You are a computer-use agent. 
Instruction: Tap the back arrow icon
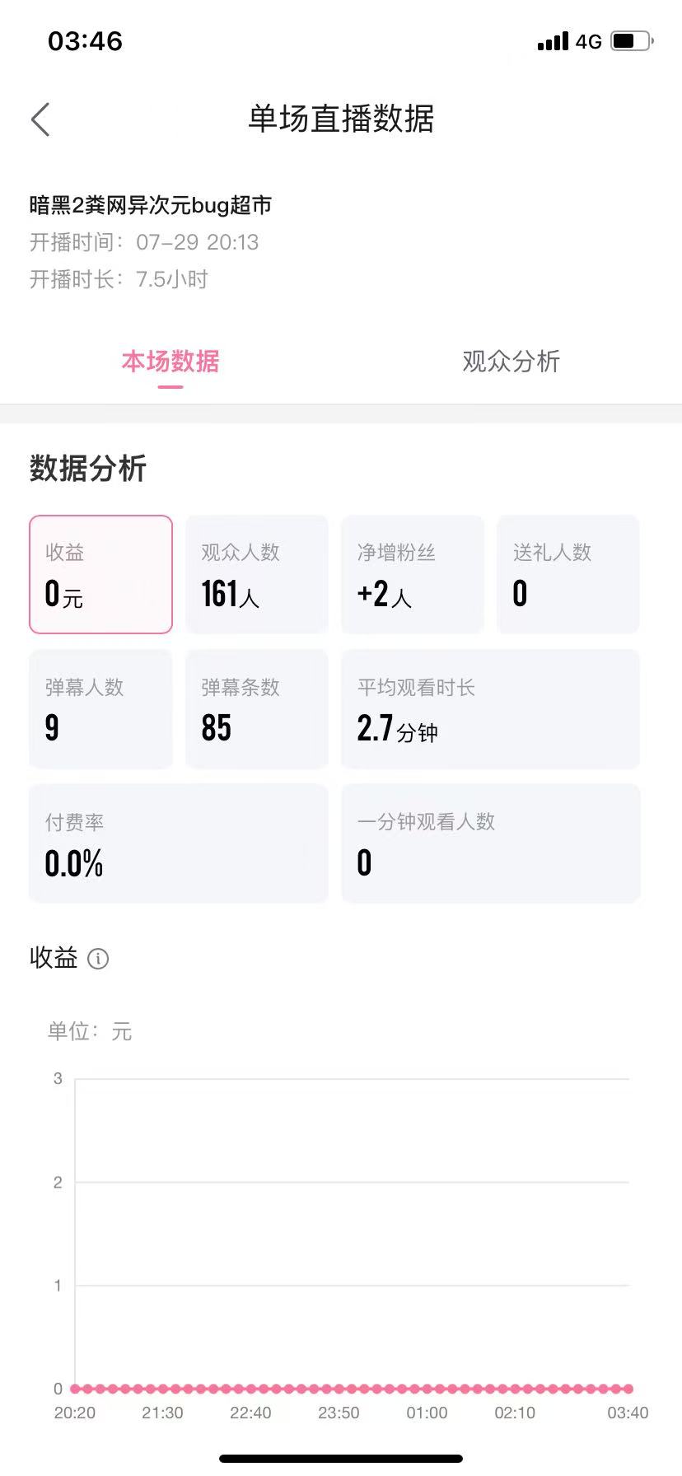click(40, 119)
